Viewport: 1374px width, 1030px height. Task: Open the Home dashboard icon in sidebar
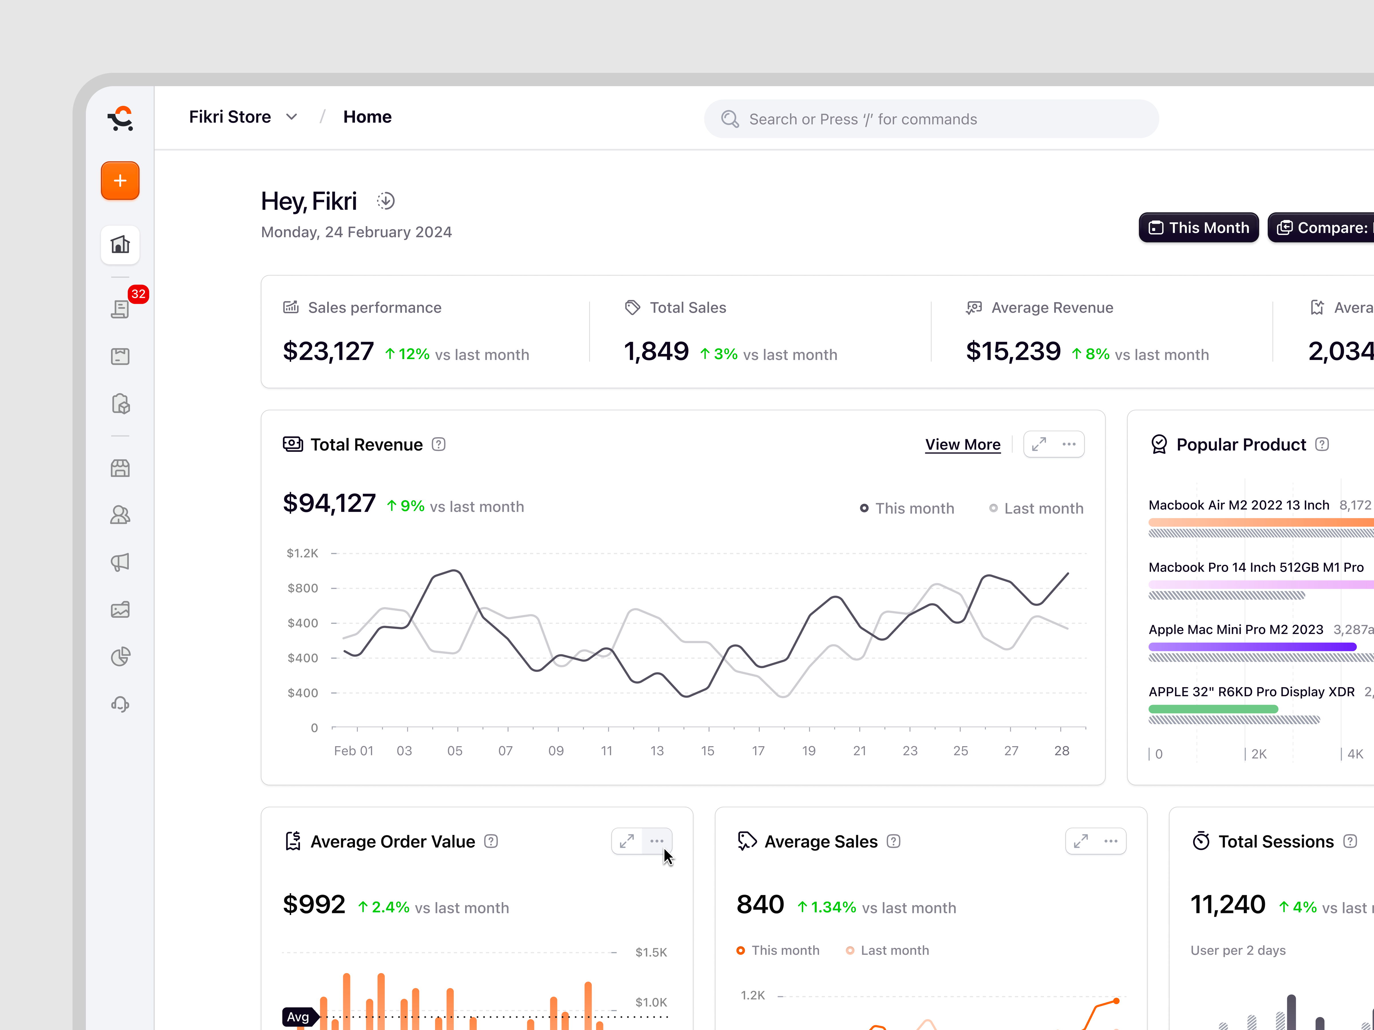coord(120,245)
